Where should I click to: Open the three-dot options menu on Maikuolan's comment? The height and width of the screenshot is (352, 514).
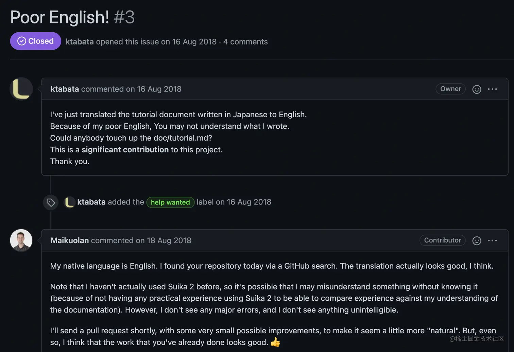click(x=492, y=240)
